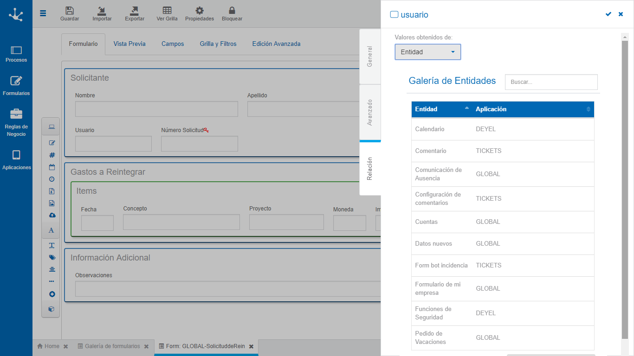Switch to Edición Avanzada tab
Screen dimensions: 634x356
[x=276, y=44]
